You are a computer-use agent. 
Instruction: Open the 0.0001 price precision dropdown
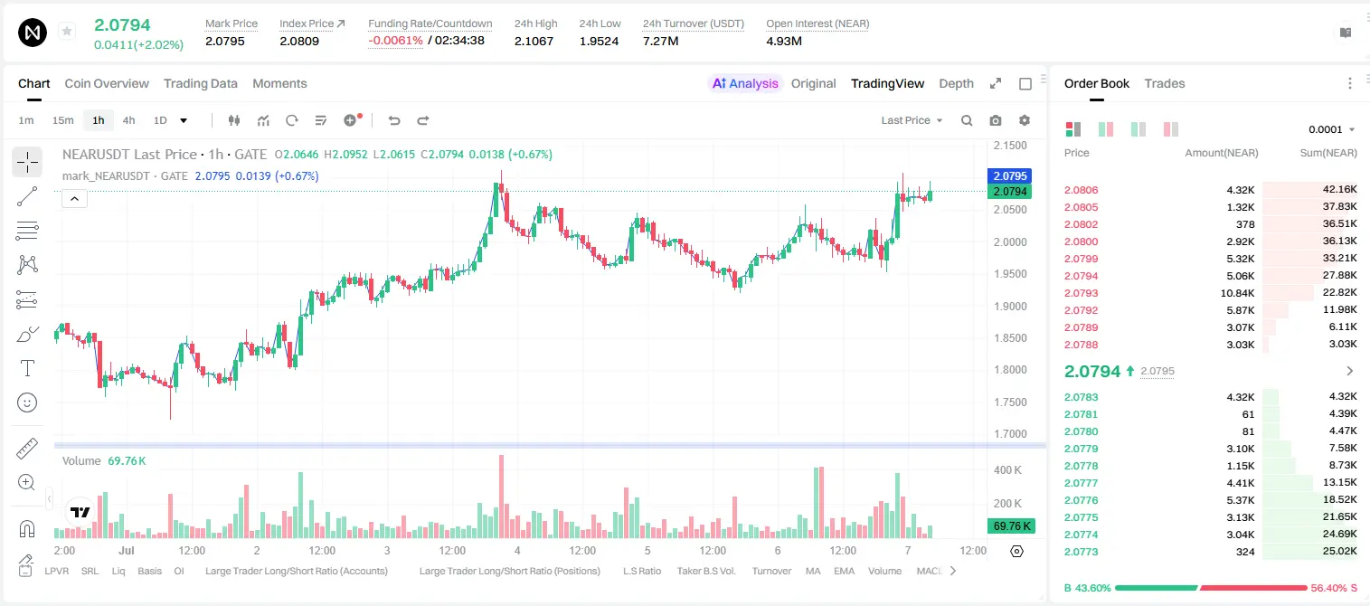1332,129
